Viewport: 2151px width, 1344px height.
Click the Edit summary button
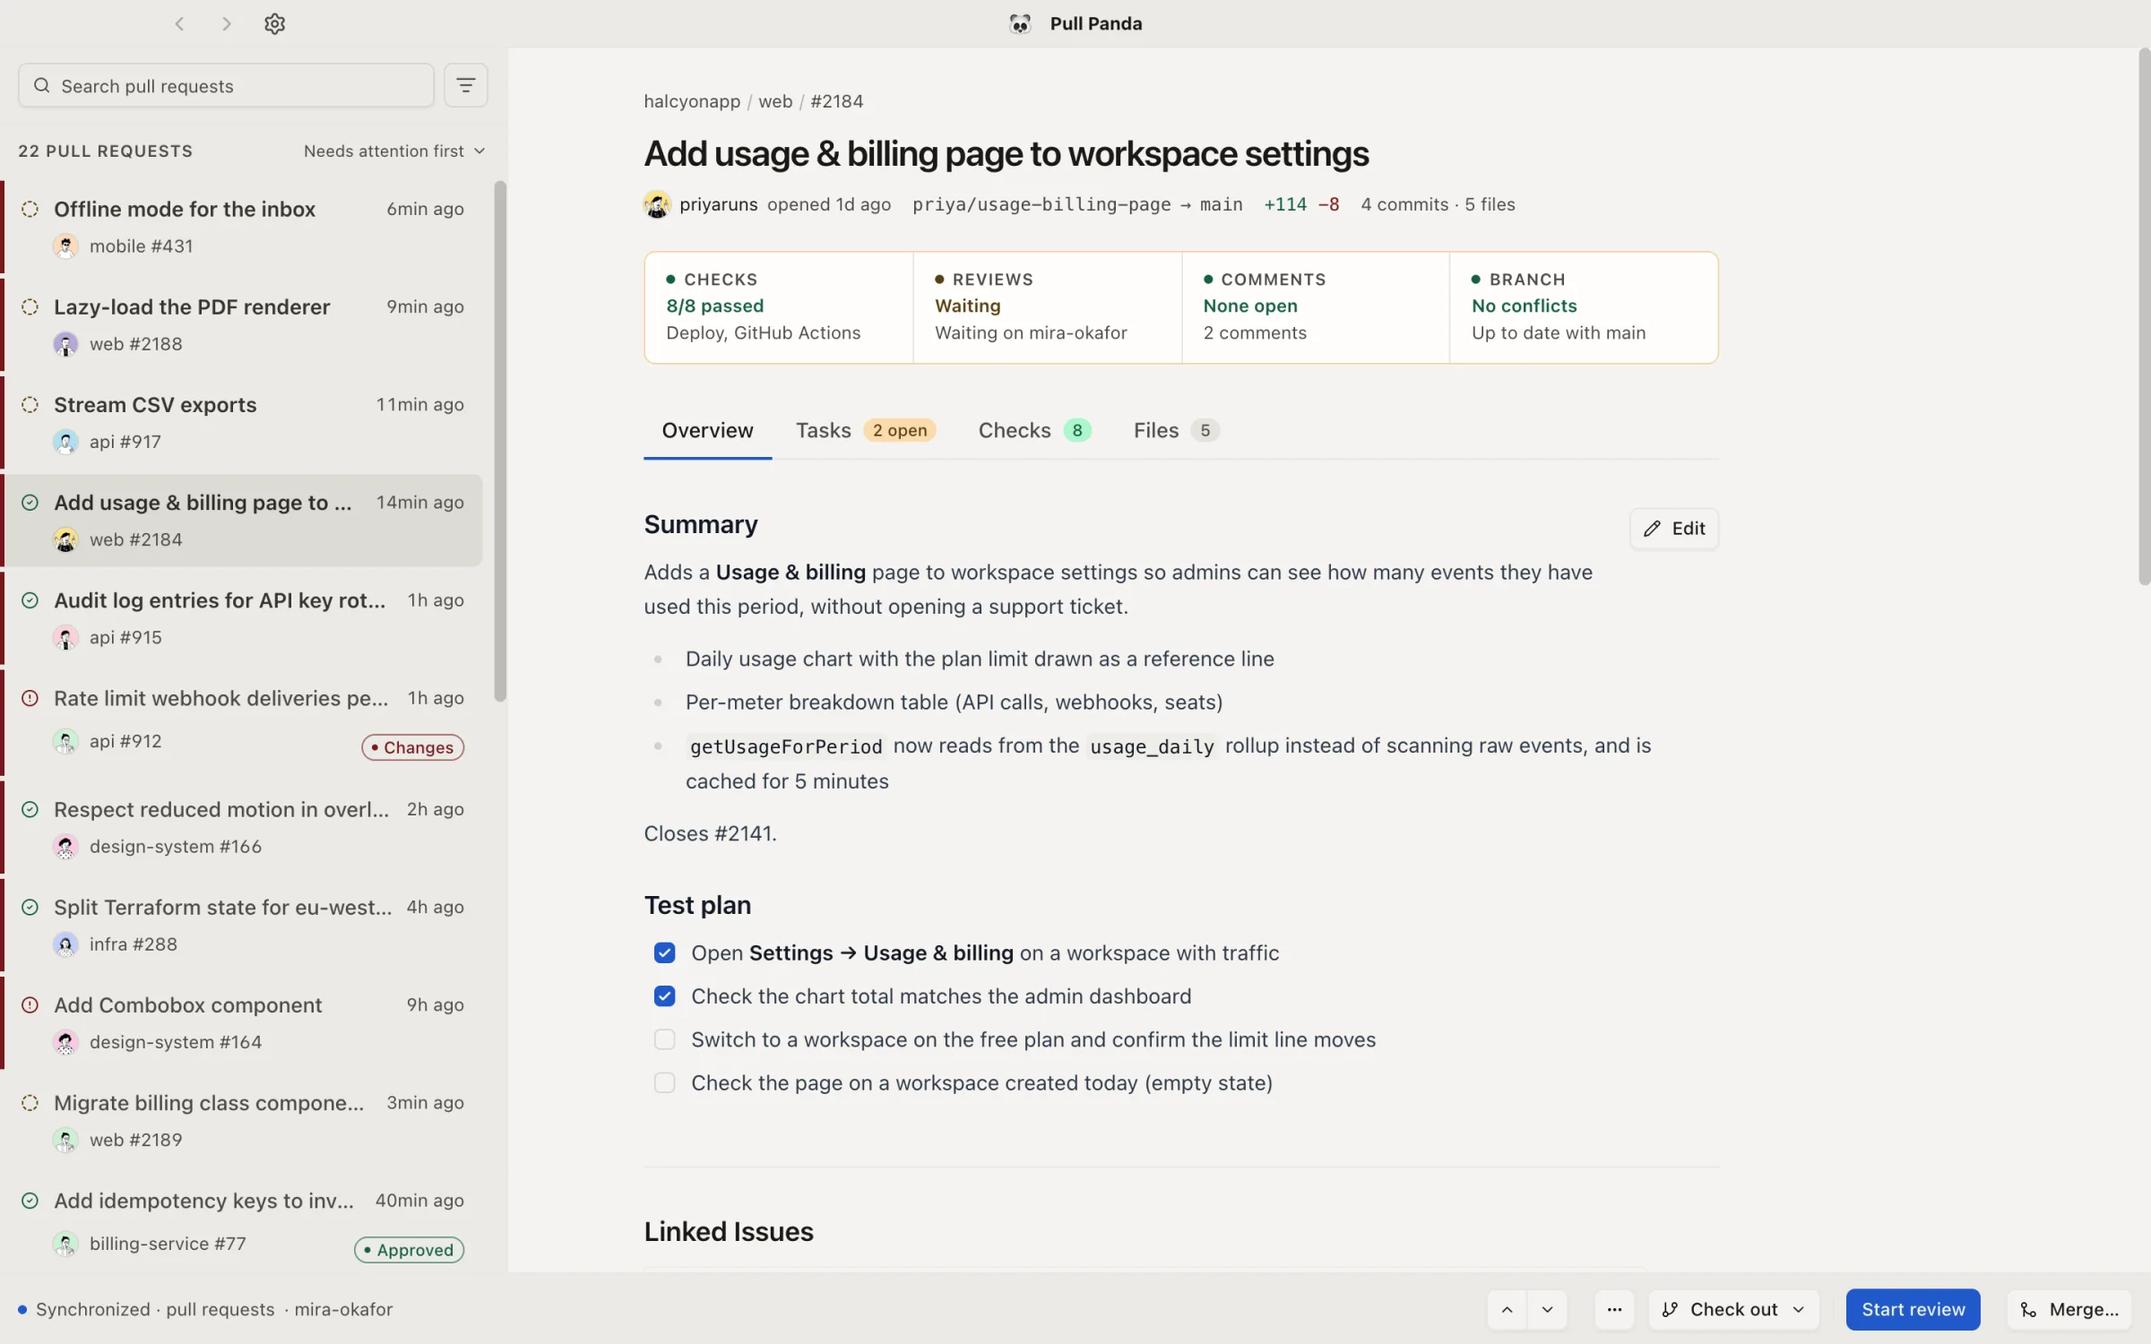coord(1673,529)
